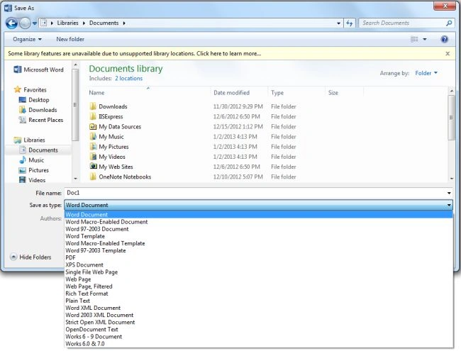Click the My Web Sites folder icon
The height and width of the screenshot is (351, 461).
[93, 166]
